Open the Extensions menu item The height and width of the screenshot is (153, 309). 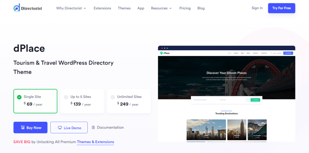(x=102, y=8)
